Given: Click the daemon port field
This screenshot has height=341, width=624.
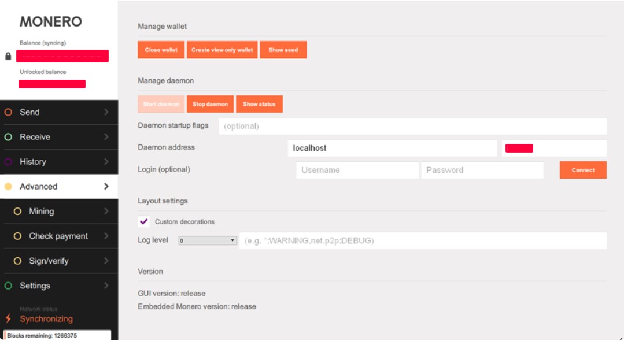Looking at the screenshot, I should [x=554, y=148].
